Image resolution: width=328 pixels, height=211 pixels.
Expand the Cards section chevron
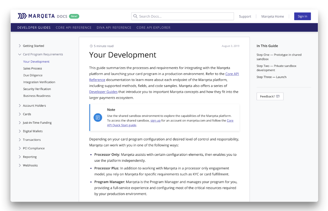[x=20, y=114]
